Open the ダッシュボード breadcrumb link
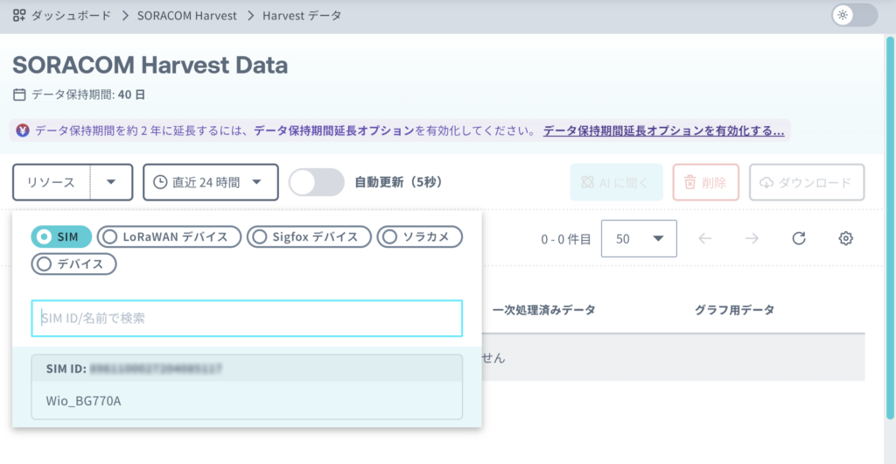896x464 pixels. tap(71, 16)
